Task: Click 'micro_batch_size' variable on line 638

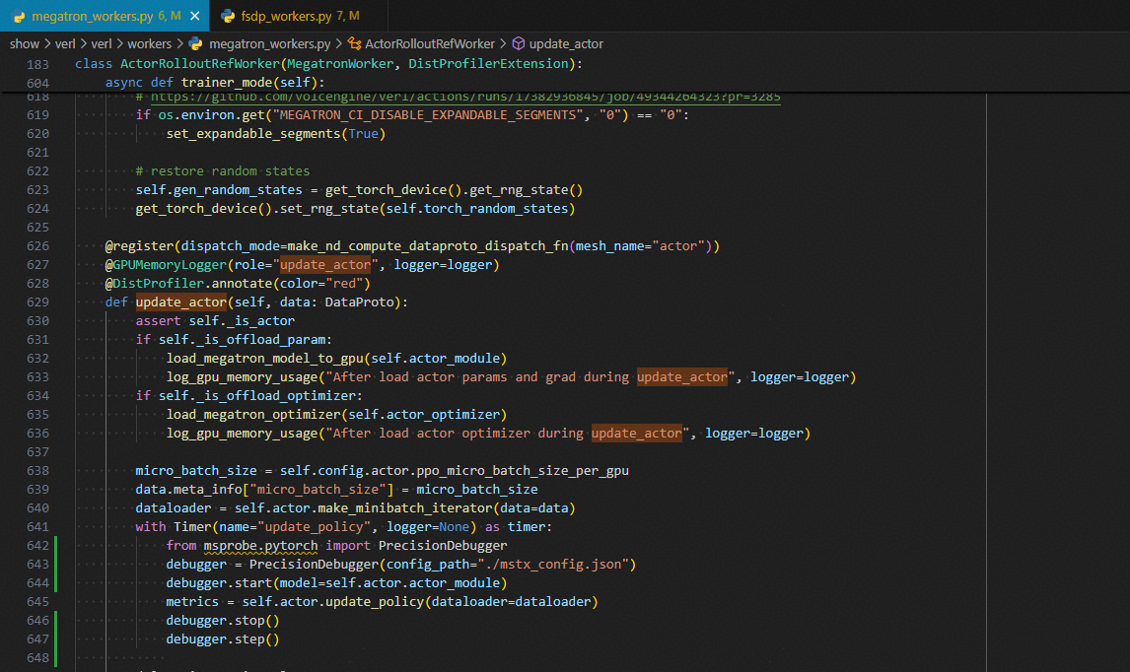Action: pyautogui.click(x=196, y=470)
